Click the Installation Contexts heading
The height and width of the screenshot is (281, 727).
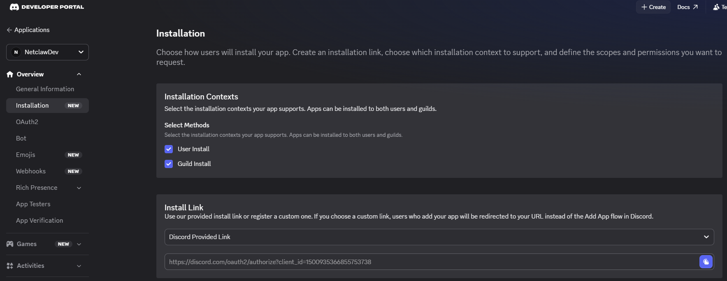[201, 97]
